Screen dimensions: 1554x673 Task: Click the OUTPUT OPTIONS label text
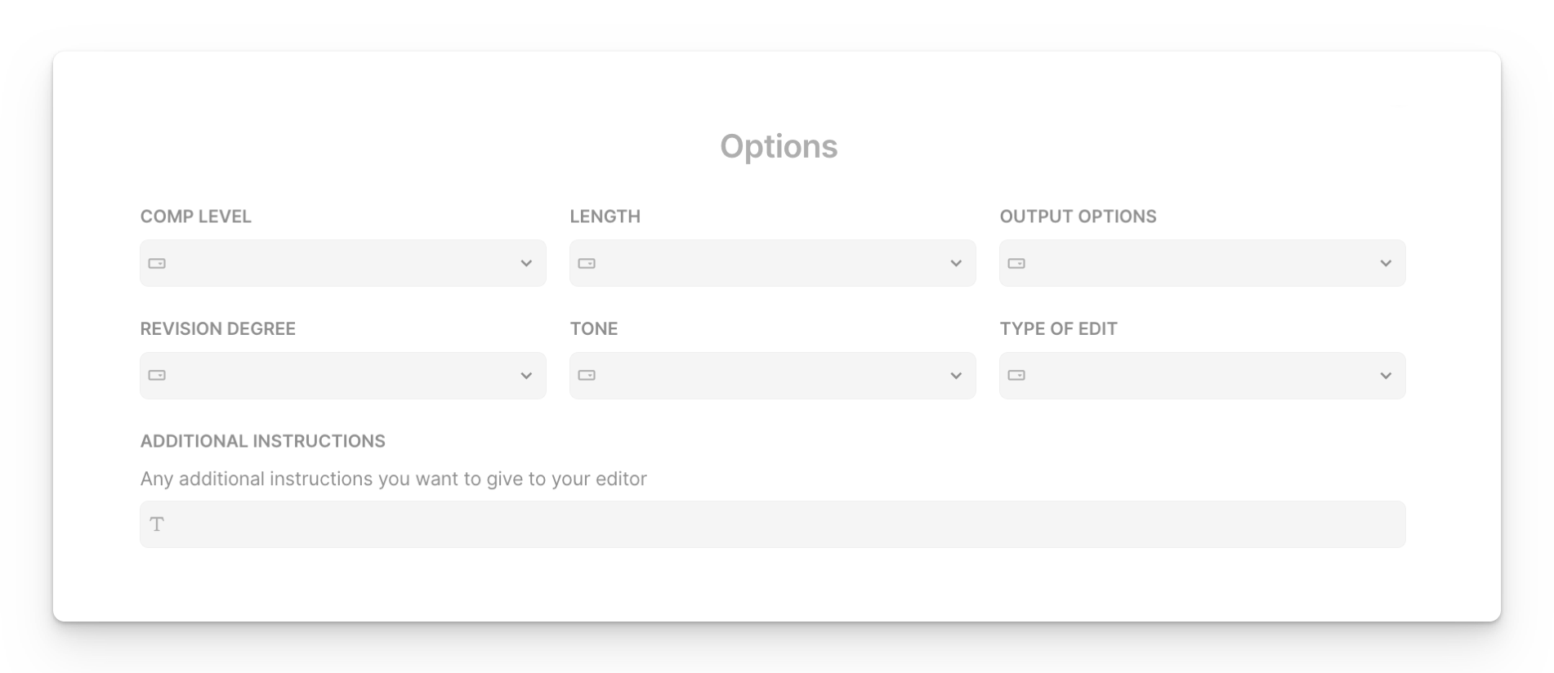click(1078, 216)
